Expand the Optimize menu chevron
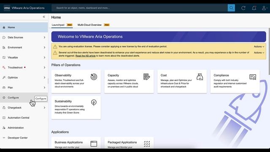This screenshot has height=152, width=270. point(44,77)
